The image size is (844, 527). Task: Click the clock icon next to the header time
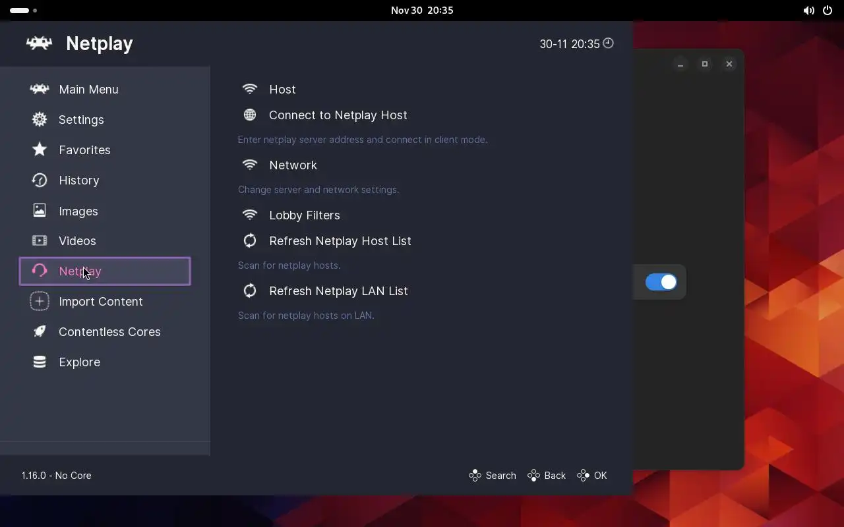608,43
